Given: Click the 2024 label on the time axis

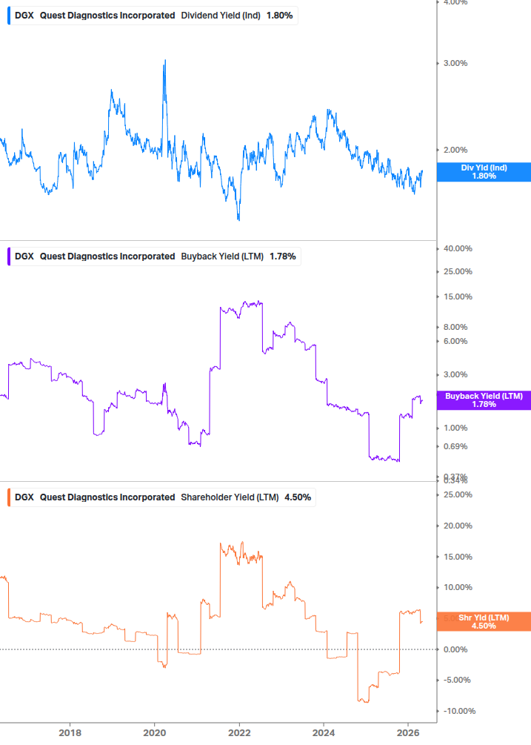Looking at the screenshot, I should pyautogui.click(x=324, y=733).
